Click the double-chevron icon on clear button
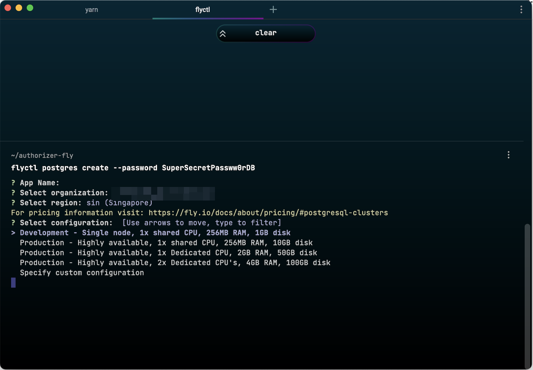Image resolution: width=533 pixels, height=370 pixels. tap(223, 33)
